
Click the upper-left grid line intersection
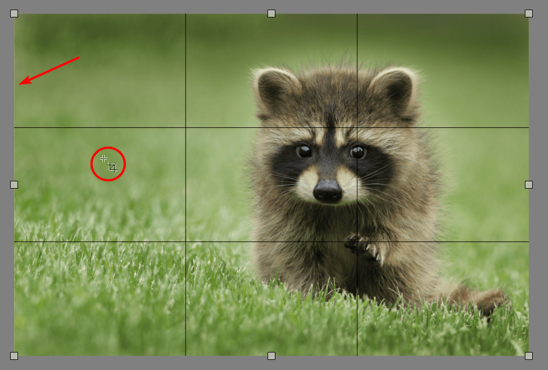pyautogui.click(x=186, y=128)
